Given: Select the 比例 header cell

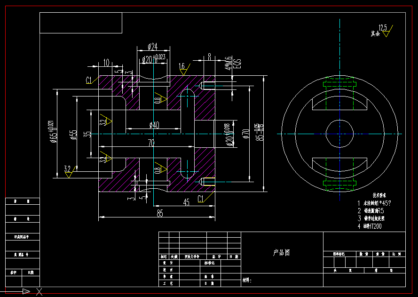Looking at the screenshot, I should click(397, 254).
